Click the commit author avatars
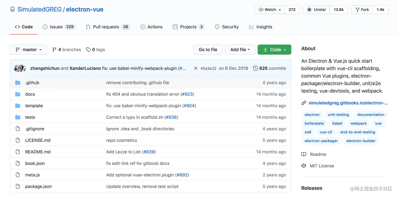The image size is (398, 197). 20,68
